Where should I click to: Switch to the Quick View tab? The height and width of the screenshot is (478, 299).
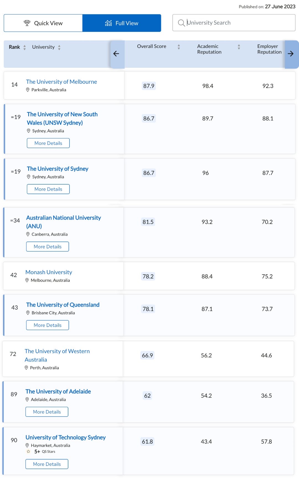point(43,23)
